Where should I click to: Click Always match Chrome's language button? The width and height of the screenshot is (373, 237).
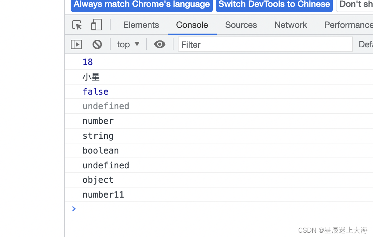(x=142, y=5)
